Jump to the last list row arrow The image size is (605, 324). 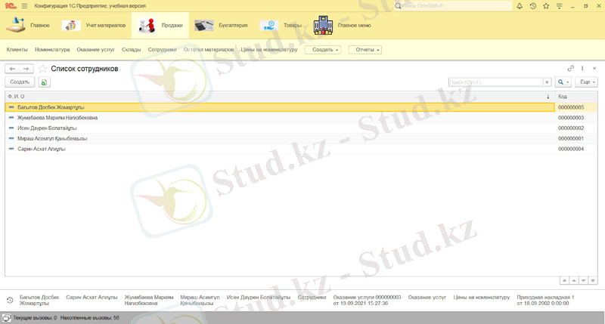coord(593,280)
